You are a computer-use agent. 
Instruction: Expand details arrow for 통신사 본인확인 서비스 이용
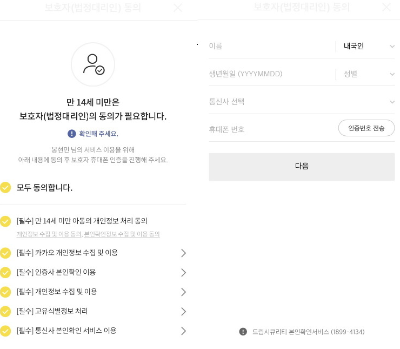point(183,331)
